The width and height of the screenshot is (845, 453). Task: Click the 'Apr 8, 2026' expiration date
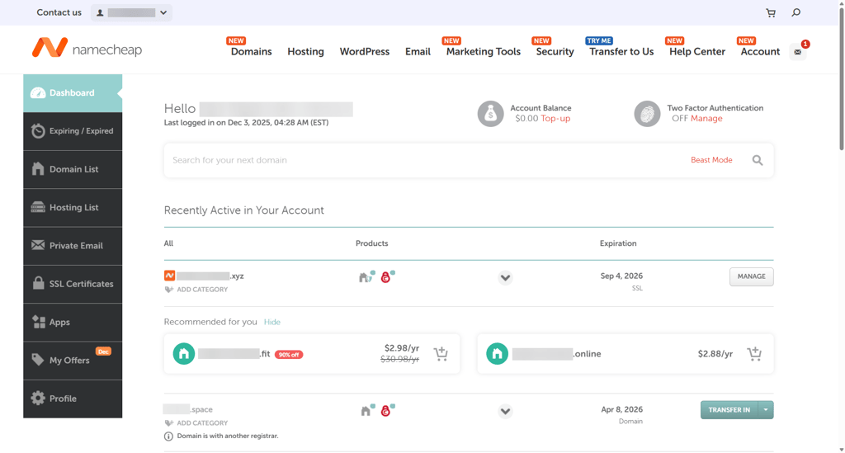point(622,409)
